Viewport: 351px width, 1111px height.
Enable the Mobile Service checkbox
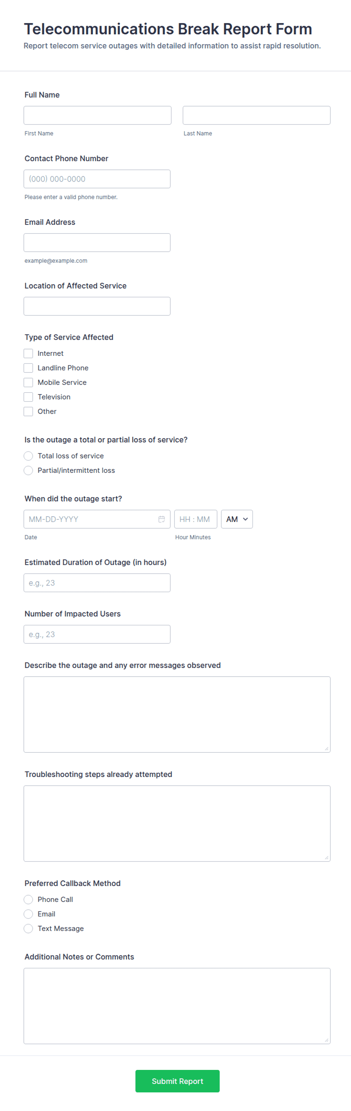point(28,383)
